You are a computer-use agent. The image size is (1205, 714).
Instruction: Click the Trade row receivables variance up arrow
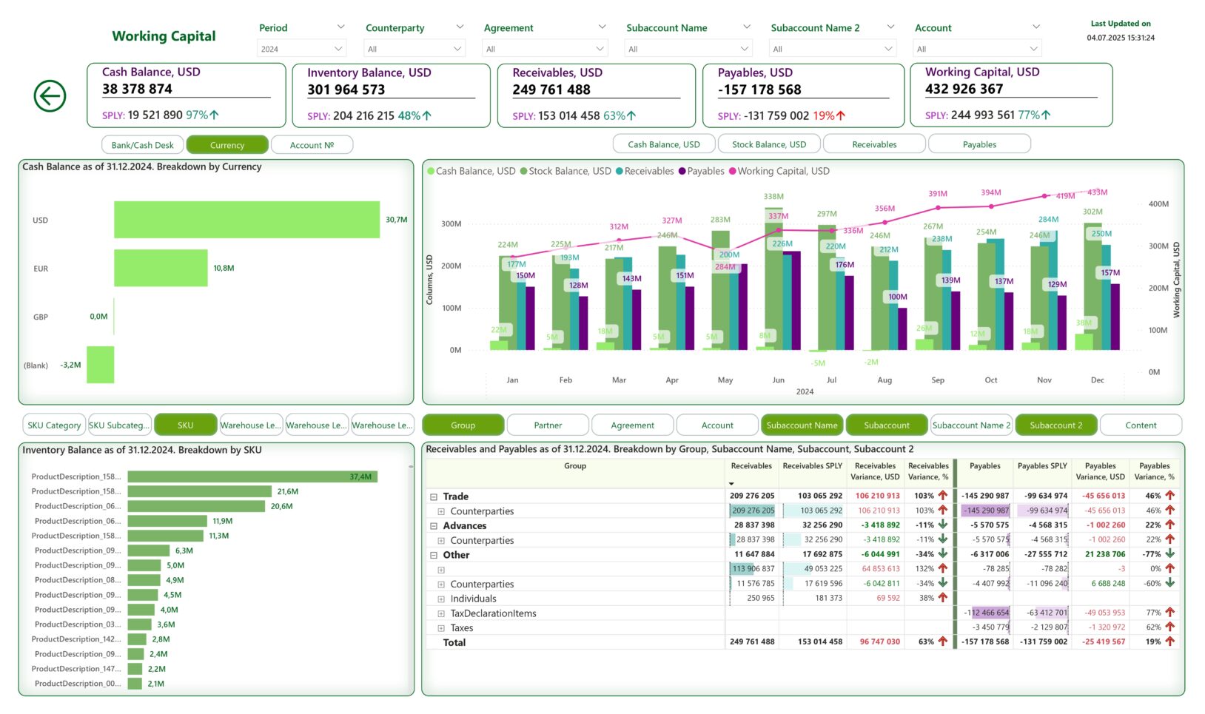tap(943, 496)
